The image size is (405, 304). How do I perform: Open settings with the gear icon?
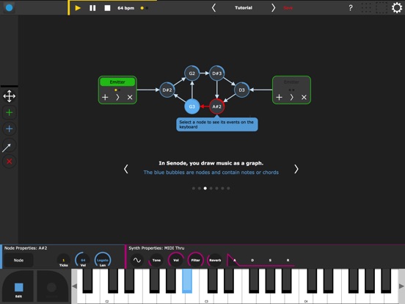[x=397, y=8]
